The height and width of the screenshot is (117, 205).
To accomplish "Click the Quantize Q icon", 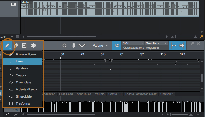I will coord(65,45).
